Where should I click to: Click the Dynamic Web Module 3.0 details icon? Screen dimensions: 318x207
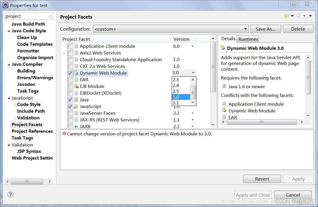[x=223, y=48]
